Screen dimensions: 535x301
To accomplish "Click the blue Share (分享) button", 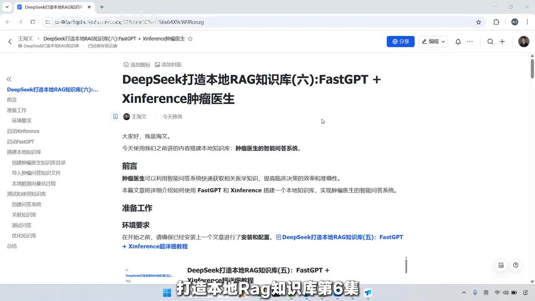I will coord(400,41).
